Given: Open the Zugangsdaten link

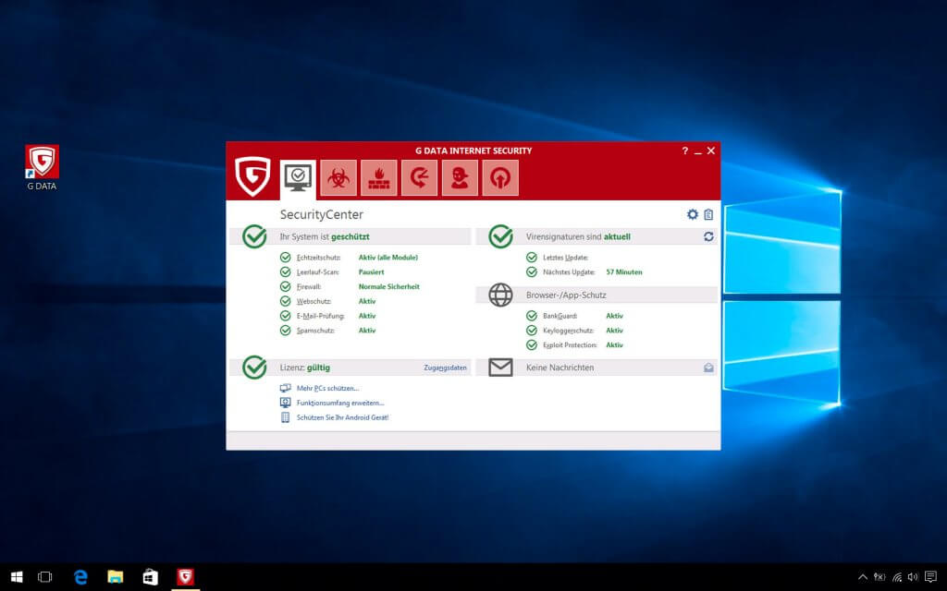Looking at the screenshot, I should (445, 368).
